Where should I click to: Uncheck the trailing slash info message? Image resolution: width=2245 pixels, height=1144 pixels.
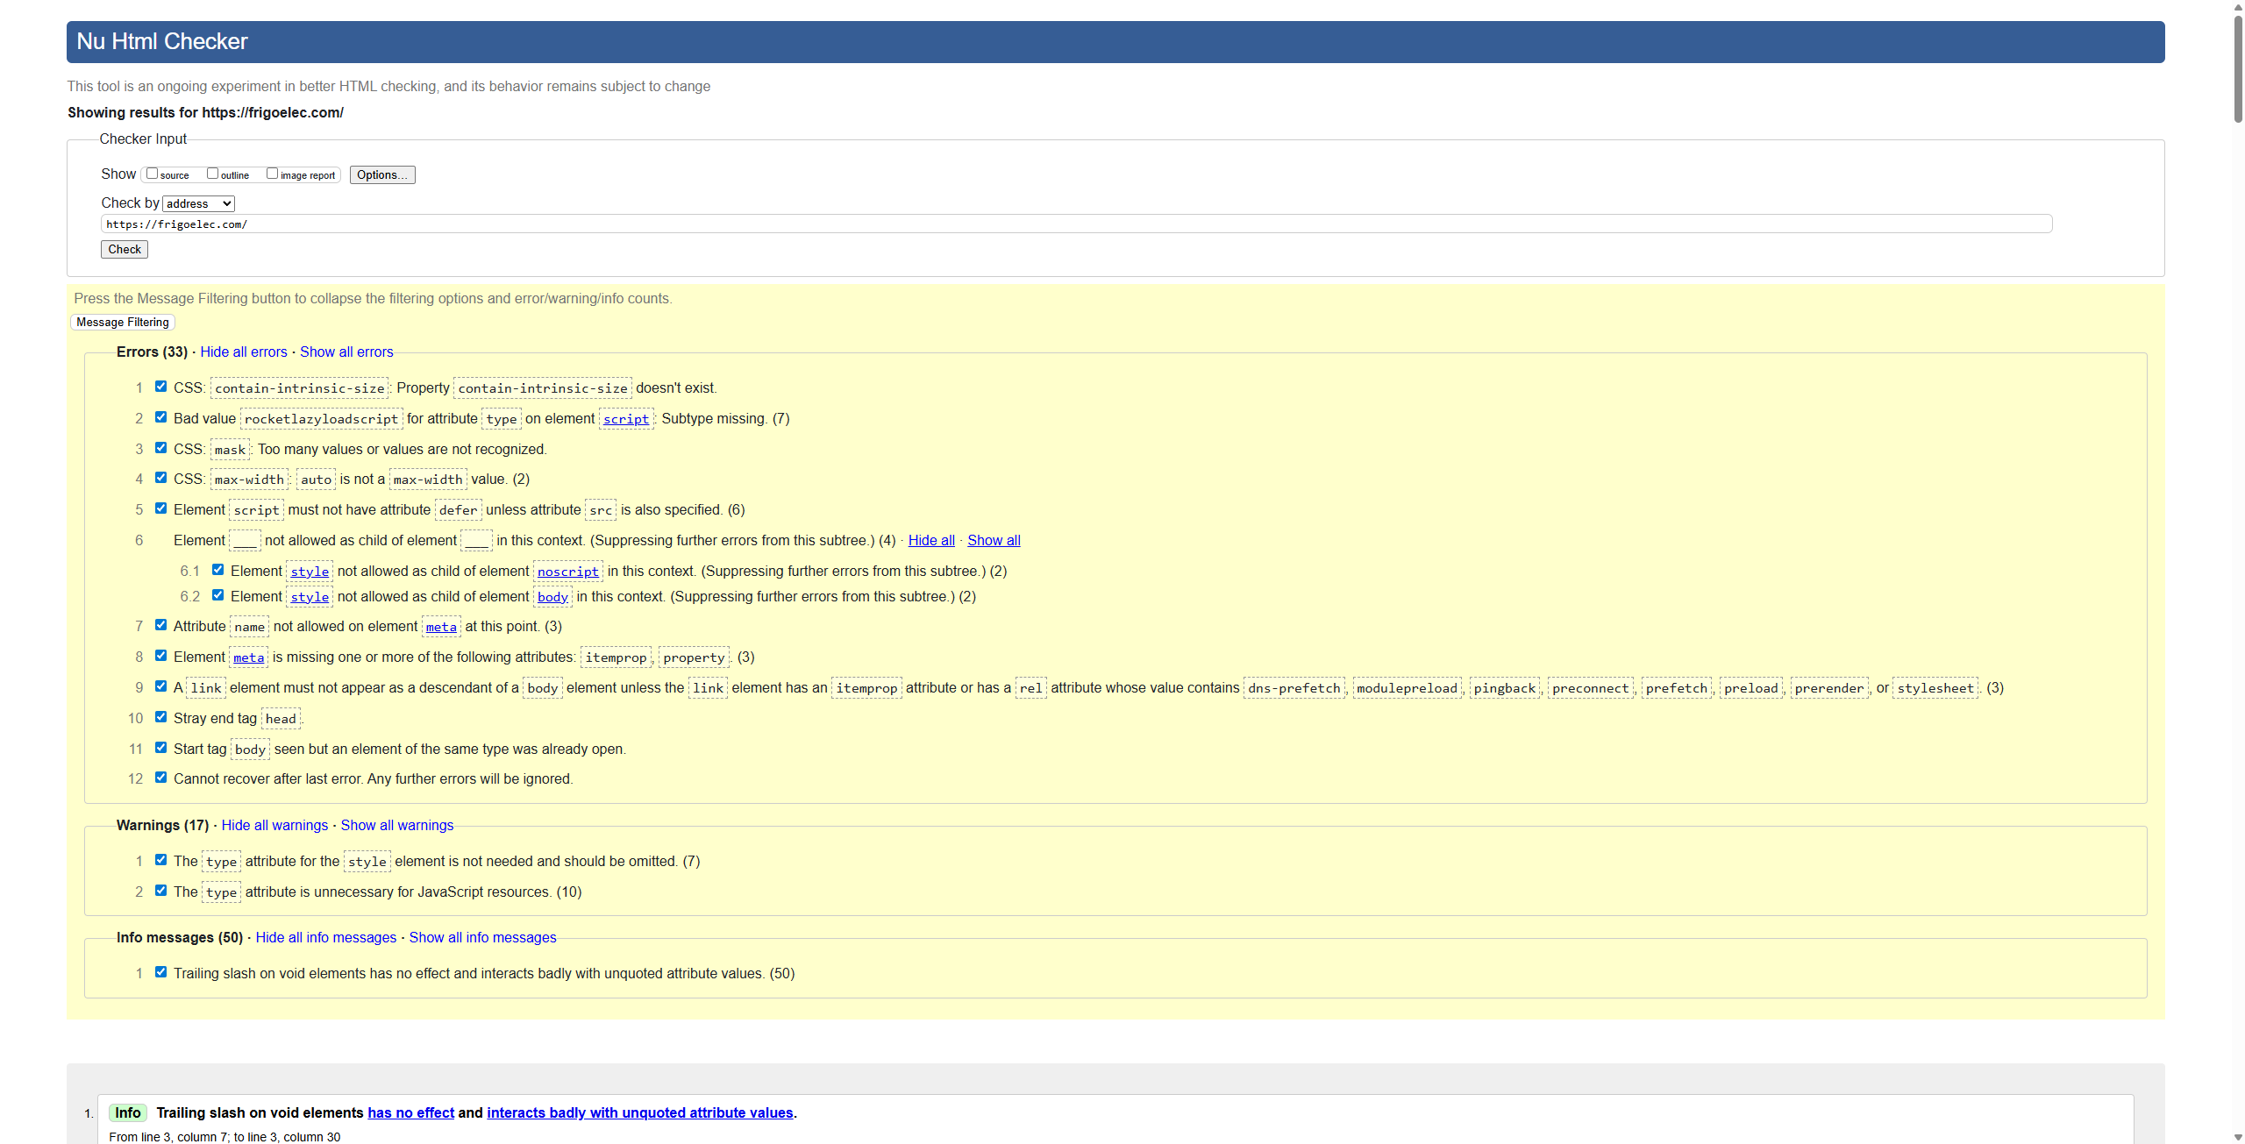click(160, 971)
